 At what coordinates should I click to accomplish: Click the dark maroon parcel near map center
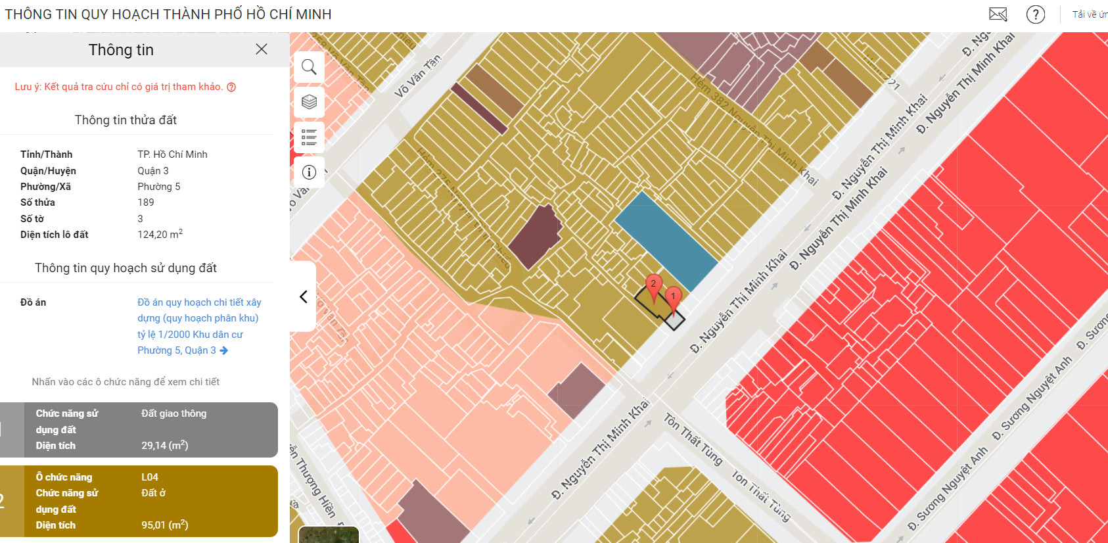[x=534, y=237]
